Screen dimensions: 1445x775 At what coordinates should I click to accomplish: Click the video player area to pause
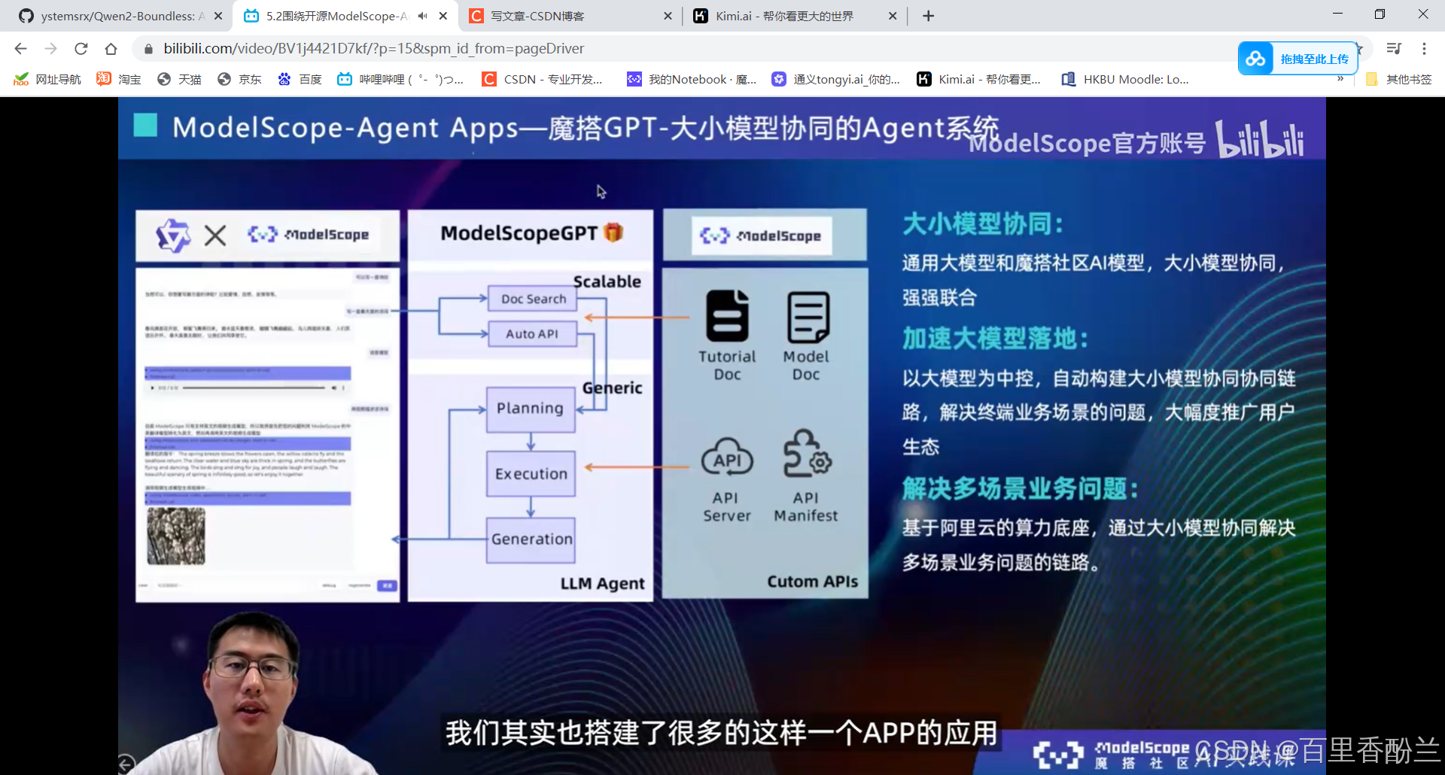click(722, 436)
